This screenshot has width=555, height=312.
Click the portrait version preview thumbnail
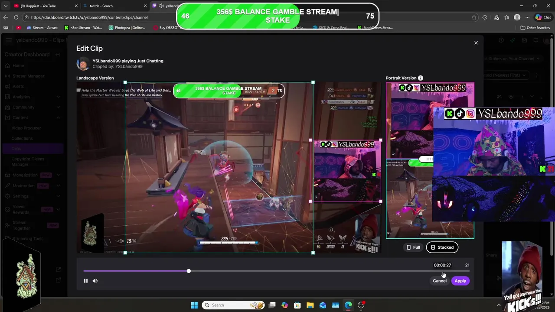point(430,160)
